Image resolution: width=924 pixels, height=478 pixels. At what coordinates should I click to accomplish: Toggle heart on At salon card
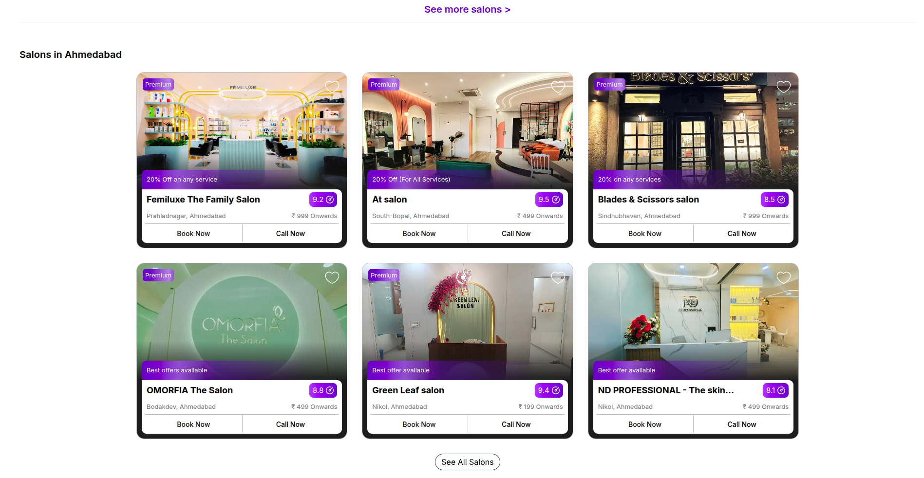coord(558,87)
